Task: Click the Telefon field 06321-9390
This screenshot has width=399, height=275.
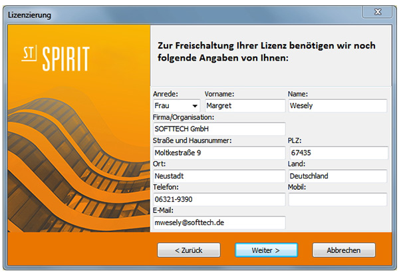Action: click(219, 199)
